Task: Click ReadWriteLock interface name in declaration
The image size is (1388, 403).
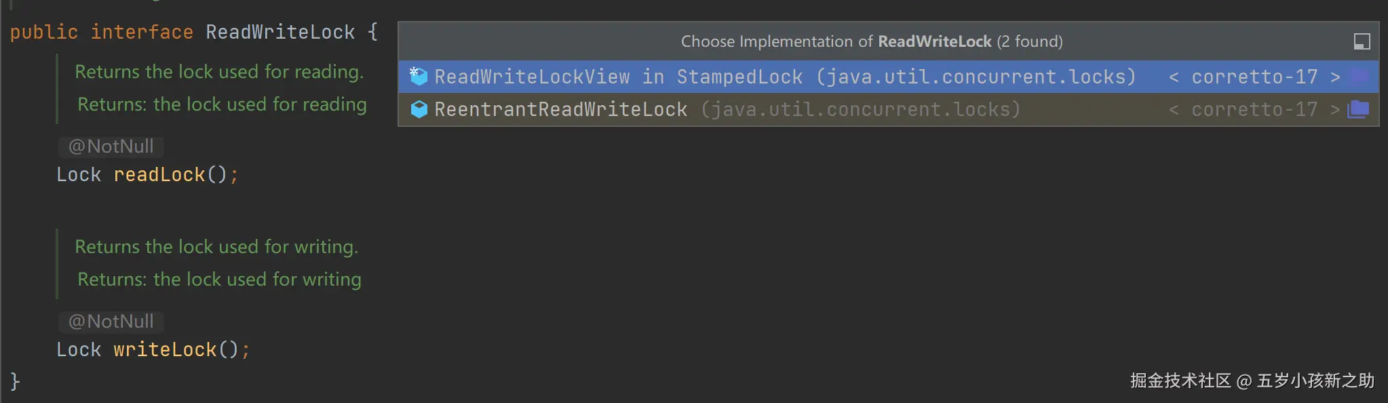Action: click(280, 32)
